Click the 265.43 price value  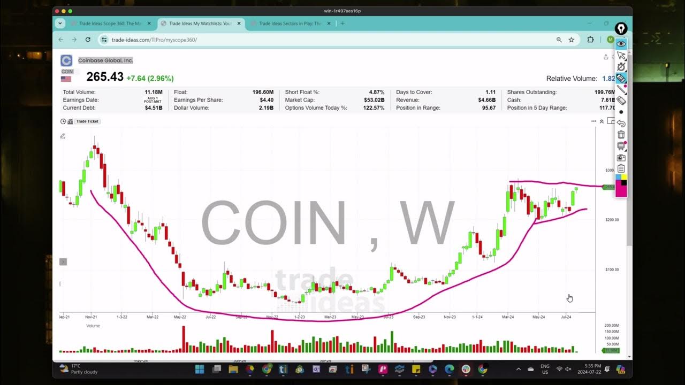coord(105,77)
